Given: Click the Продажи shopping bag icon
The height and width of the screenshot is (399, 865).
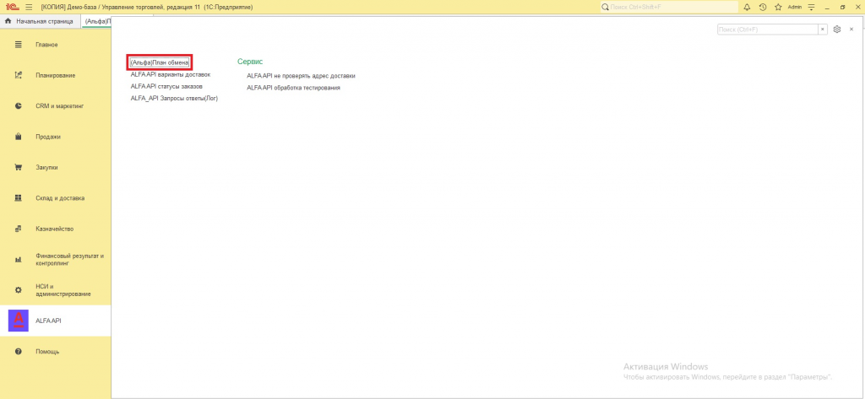Looking at the screenshot, I should (19, 137).
